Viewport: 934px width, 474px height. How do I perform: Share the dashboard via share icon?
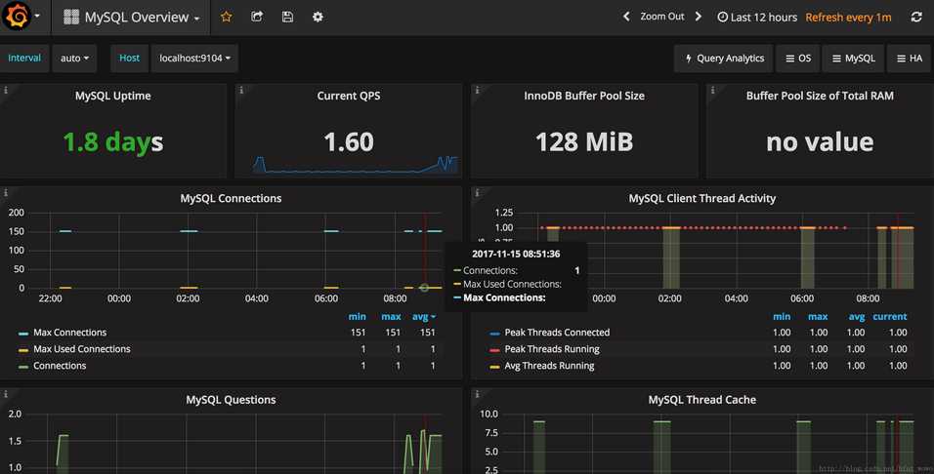coord(257,17)
